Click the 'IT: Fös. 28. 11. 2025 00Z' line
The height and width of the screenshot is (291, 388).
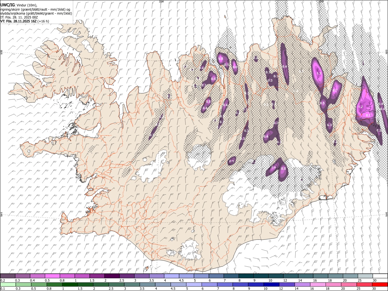19,17
